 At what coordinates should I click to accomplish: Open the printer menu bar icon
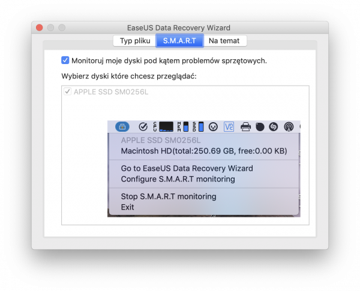pyautogui.click(x=245, y=127)
